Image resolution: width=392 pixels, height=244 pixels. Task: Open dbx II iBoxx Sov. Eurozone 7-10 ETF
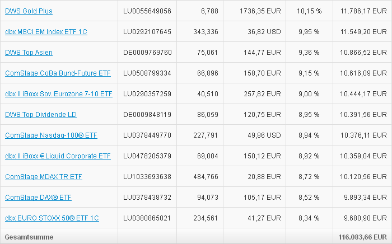(58, 94)
